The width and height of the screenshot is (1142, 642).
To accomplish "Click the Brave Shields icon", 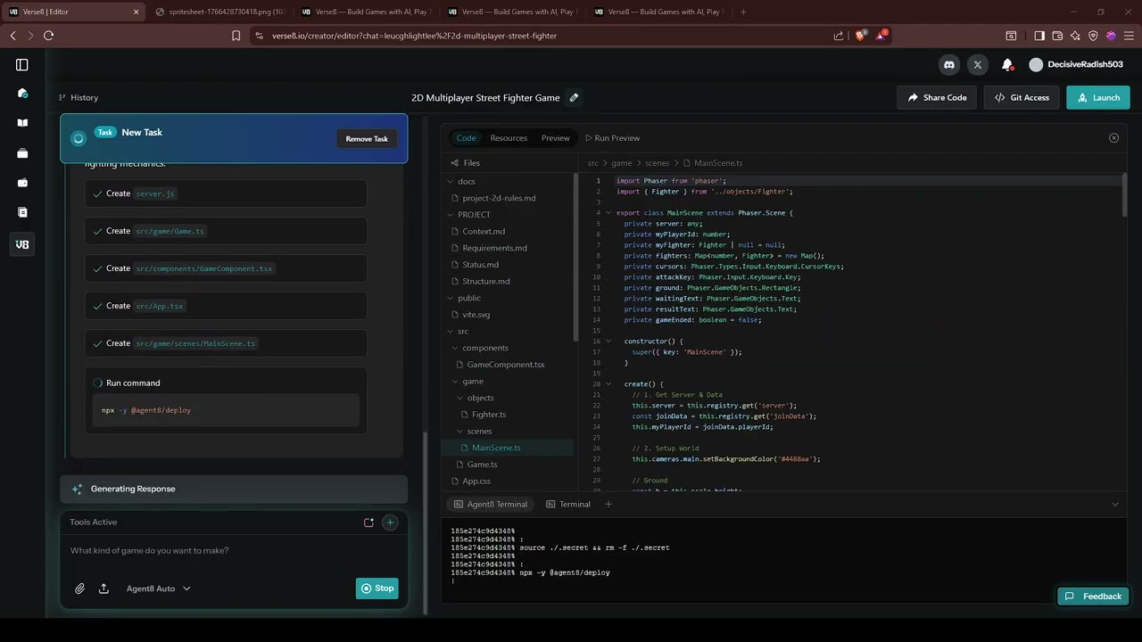I will click(860, 36).
